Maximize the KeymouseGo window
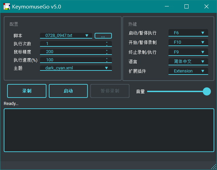Viewport: 217px width, 170px height. click(186, 6)
